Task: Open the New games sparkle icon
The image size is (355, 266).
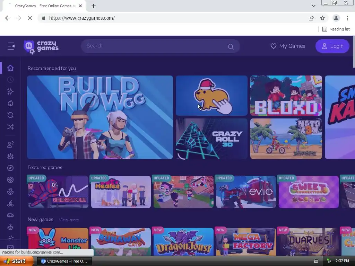Action: click(x=10, y=91)
